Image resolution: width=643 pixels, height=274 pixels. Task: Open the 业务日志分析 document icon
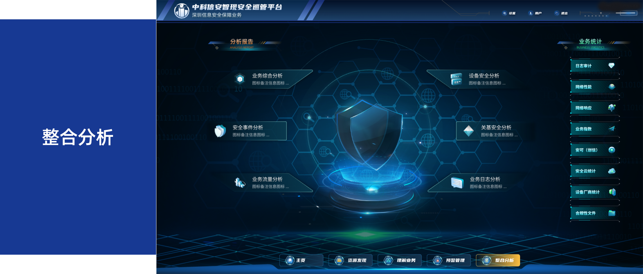[x=457, y=182]
